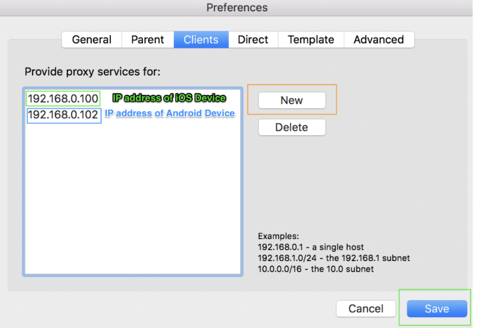Click the 192.168.1.0/24 subnet example text

pos(334,258)
